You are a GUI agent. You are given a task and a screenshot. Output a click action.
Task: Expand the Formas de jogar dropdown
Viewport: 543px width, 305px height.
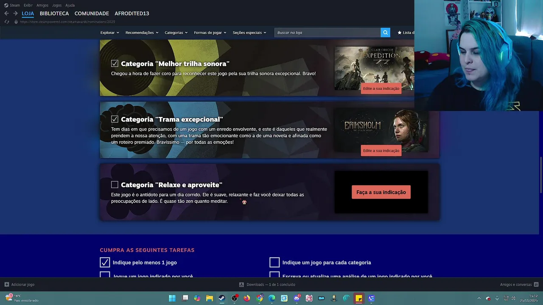coord(210,33)
